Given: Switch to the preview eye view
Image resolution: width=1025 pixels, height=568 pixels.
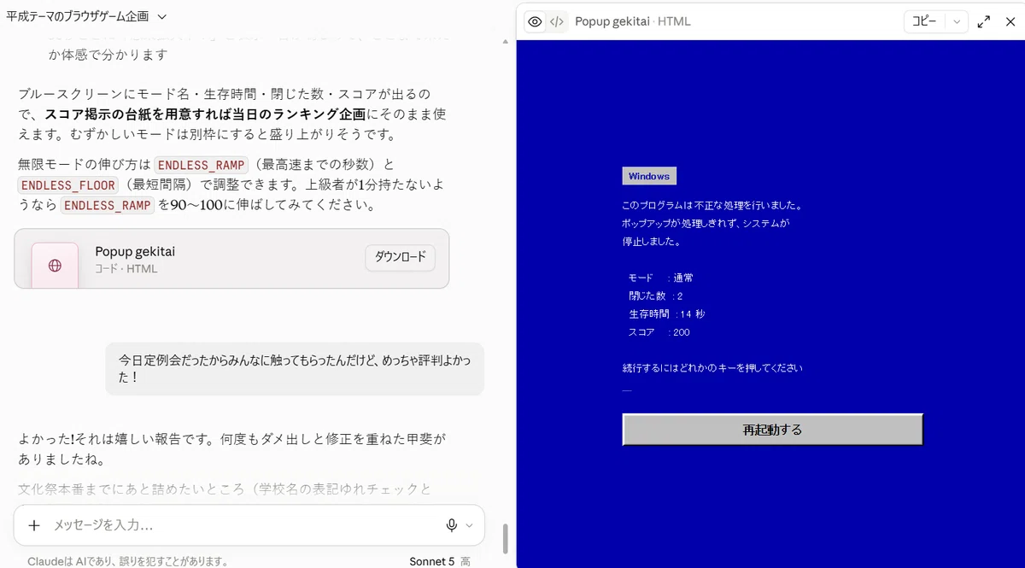Looking at the screenshot, I should (x=535, y=22).
